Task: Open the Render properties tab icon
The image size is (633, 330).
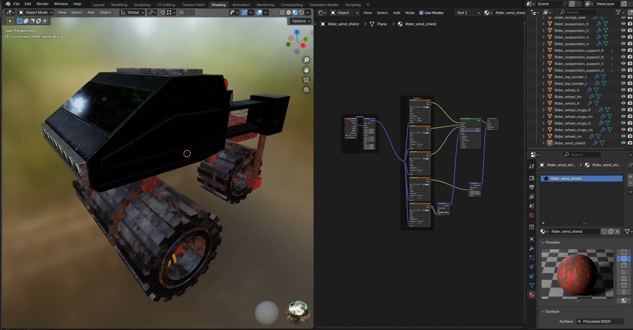Action: (531, 178)
